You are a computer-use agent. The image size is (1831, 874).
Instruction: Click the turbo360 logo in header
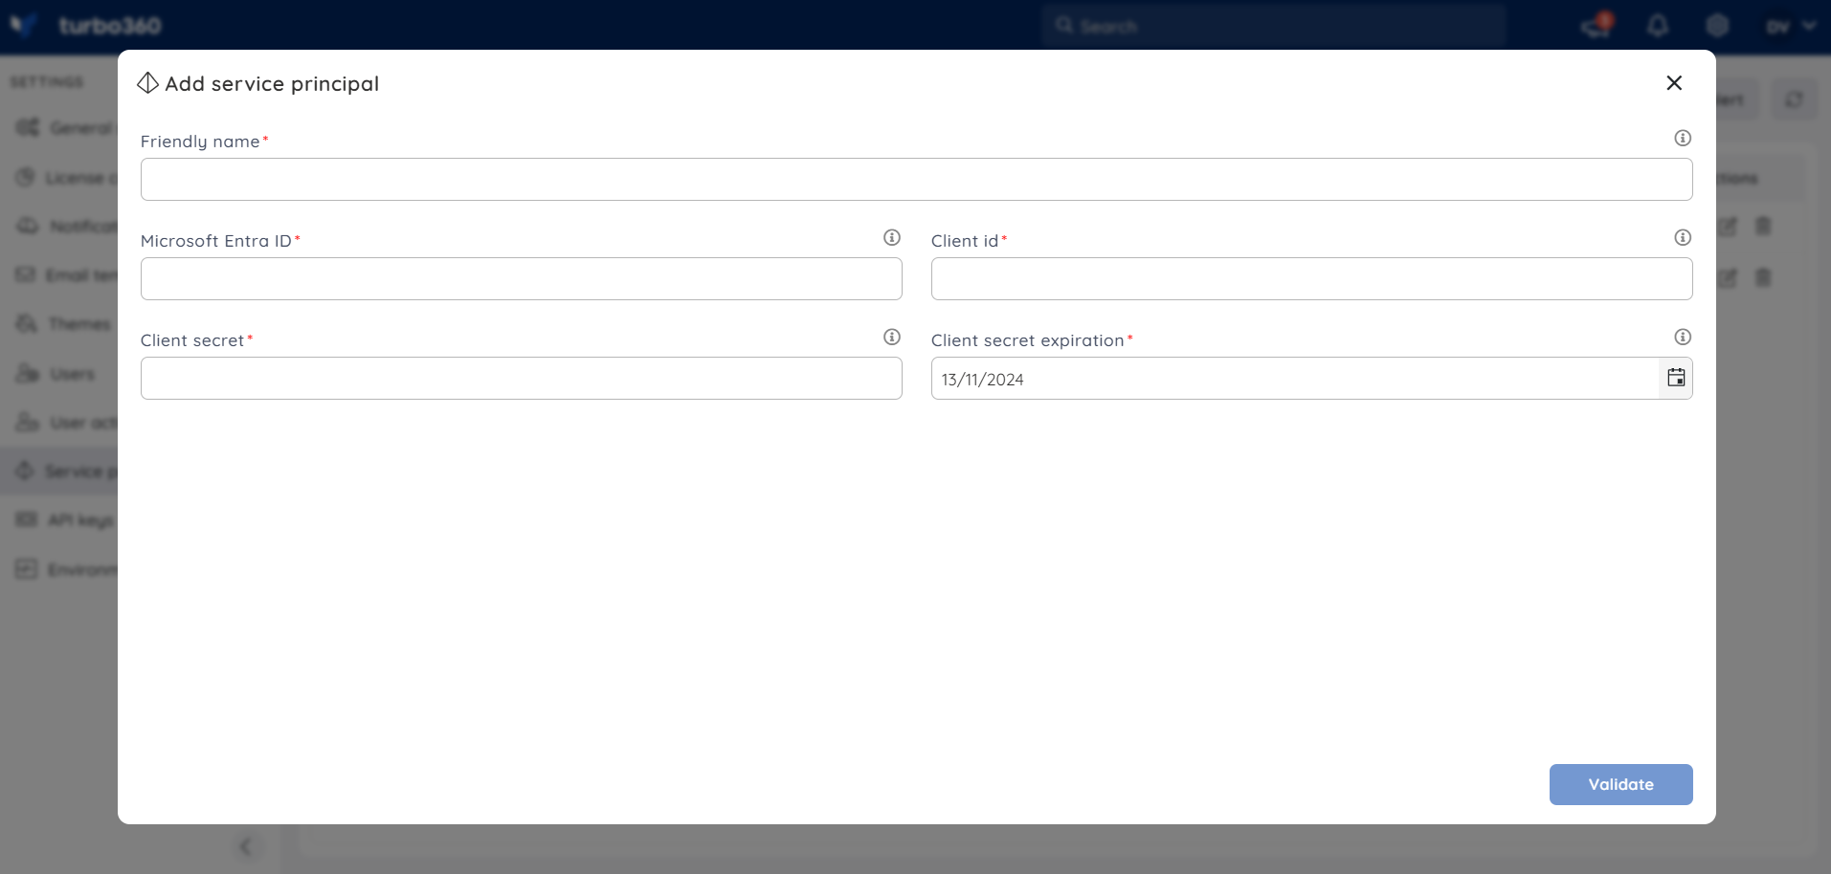[86, 25]
